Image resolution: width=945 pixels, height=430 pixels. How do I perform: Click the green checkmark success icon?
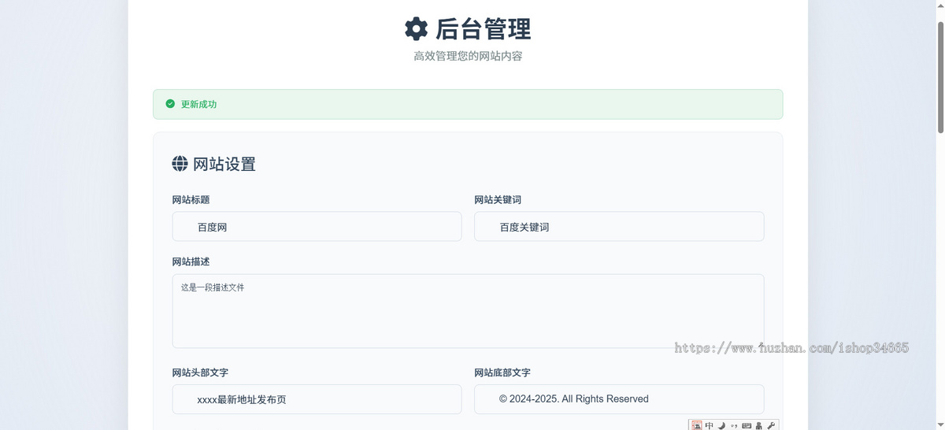click(170, 104)
